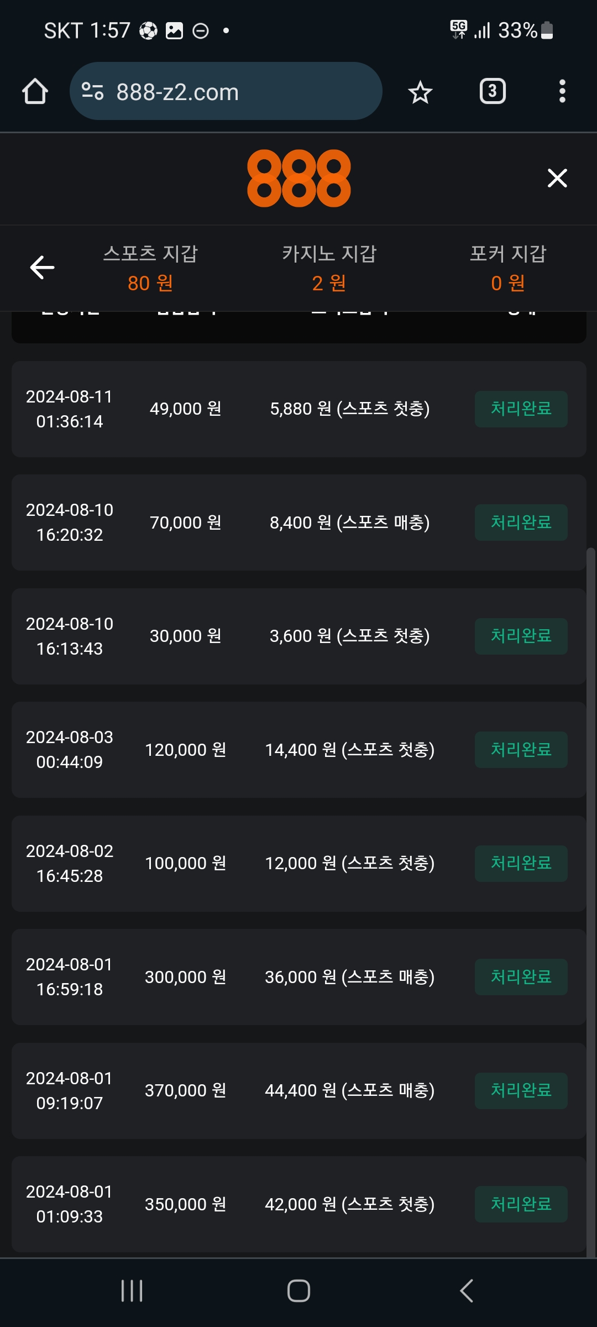
Task: Bookmark this page with star icon
Action: pyautogui.click(x=420, y=92)
